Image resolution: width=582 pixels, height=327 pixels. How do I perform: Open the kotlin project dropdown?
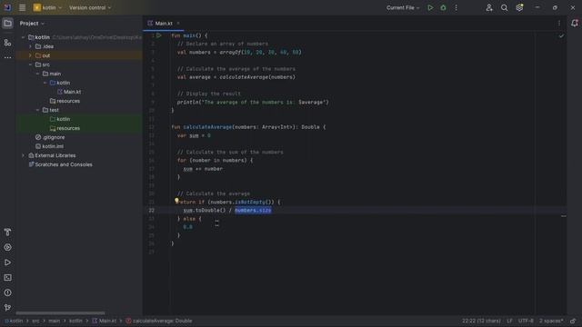tap(47, 7)
